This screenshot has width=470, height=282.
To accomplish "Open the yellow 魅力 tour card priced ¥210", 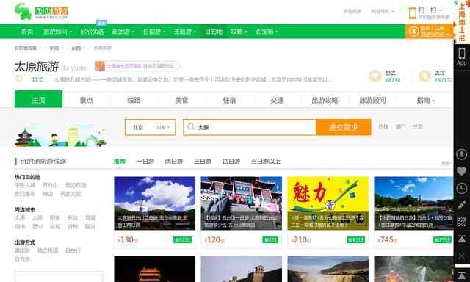I will coord(328,203).
